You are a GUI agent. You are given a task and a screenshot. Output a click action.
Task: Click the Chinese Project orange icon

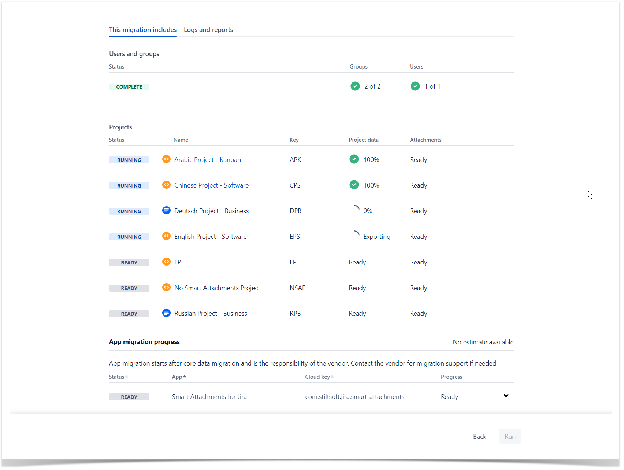[x=166, y=185]
